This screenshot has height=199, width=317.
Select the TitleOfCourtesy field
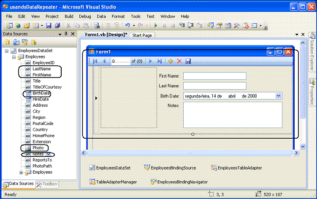[47, 87]
